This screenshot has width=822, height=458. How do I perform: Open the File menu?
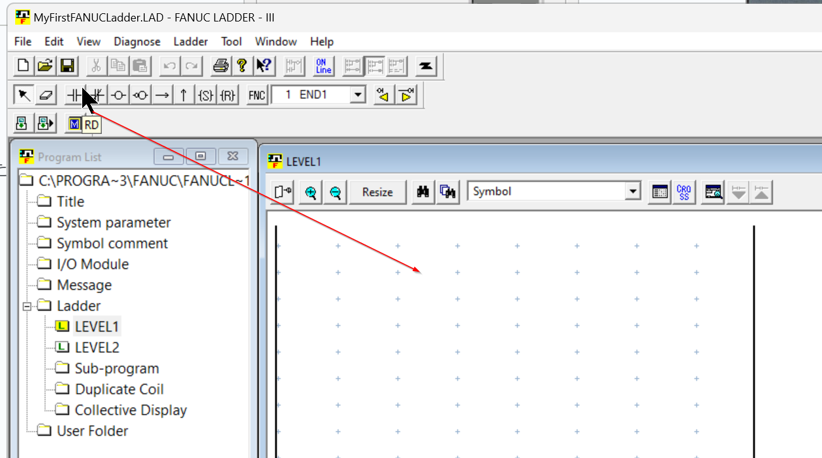click(x=23, y=42)
